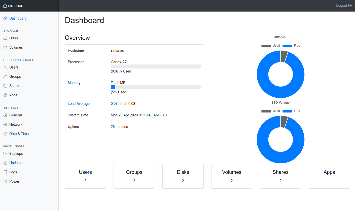Click the General gear icon
Screen dimensions: 355x211
coord(5,115)
